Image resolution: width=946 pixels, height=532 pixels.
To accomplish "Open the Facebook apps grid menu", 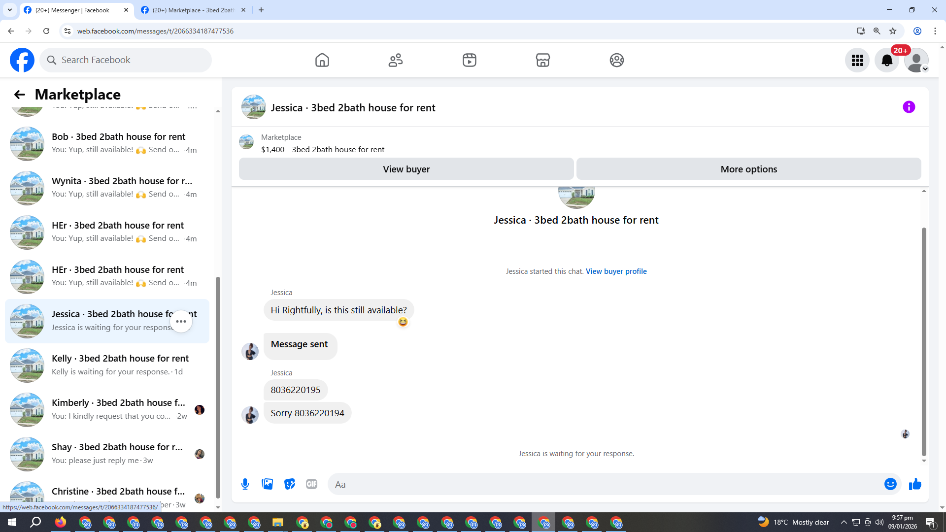I will [x=857, y=60].
